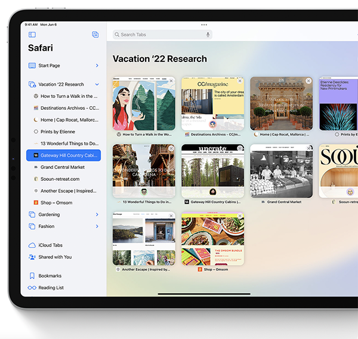The width and height of the screenshot is (358, 339).
Task: Close the 'Grand Central Market' tab thumbnail
Action: [x=308, y=148]
